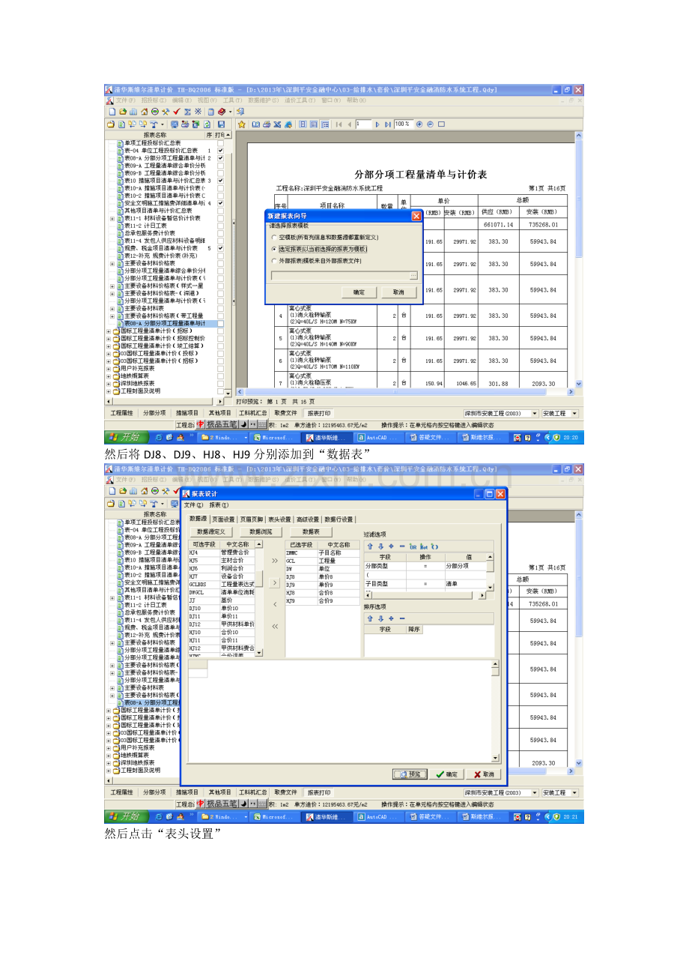
Task: Move all fields with the double right arrow
Action: (274, 560)
